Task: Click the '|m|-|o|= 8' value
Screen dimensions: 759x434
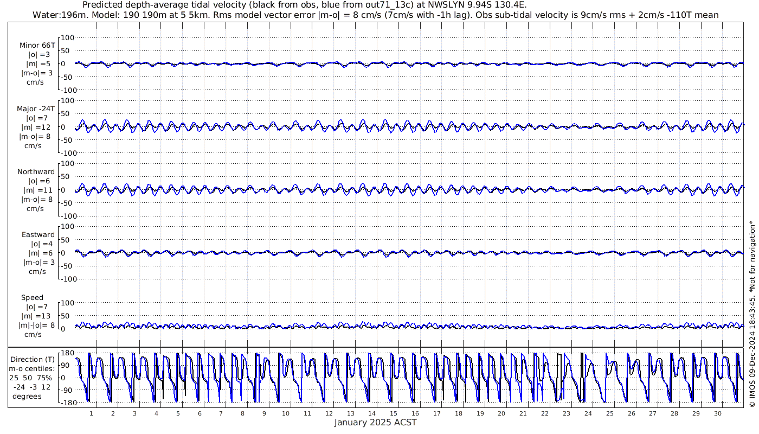Action: 37,325
